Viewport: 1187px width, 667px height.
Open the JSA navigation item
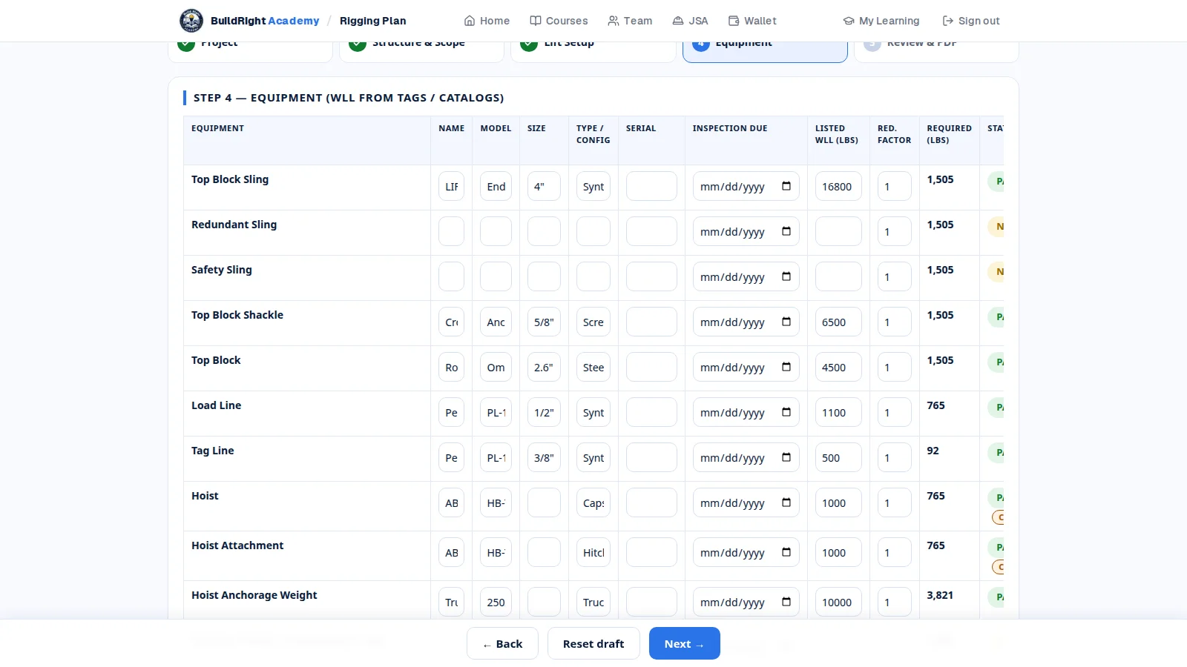[x=690, y=21]
